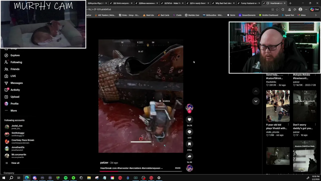Open the browser profile avatar

300,10
